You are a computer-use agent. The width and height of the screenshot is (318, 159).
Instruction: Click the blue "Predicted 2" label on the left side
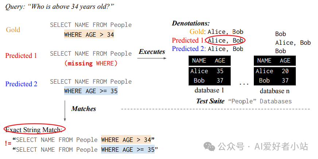click(21, 84)
